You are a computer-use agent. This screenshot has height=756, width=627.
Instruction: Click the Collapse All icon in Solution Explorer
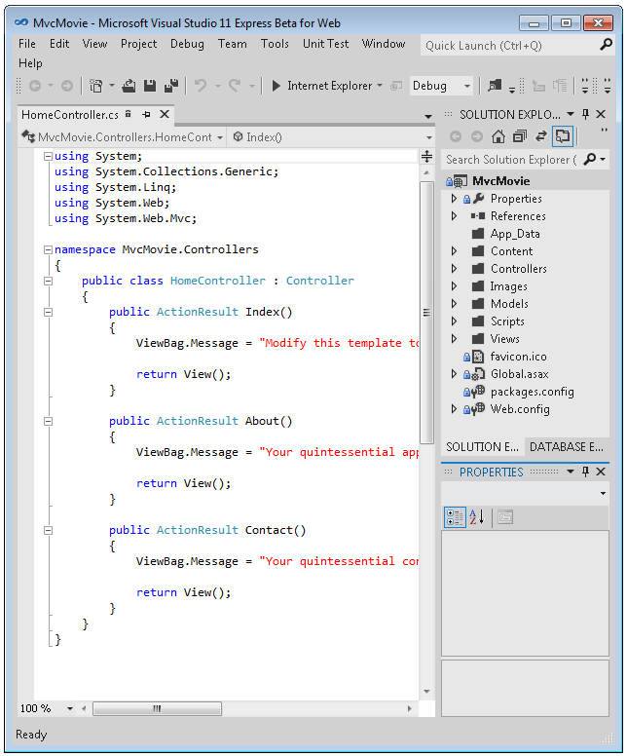(x=520, y=137)
